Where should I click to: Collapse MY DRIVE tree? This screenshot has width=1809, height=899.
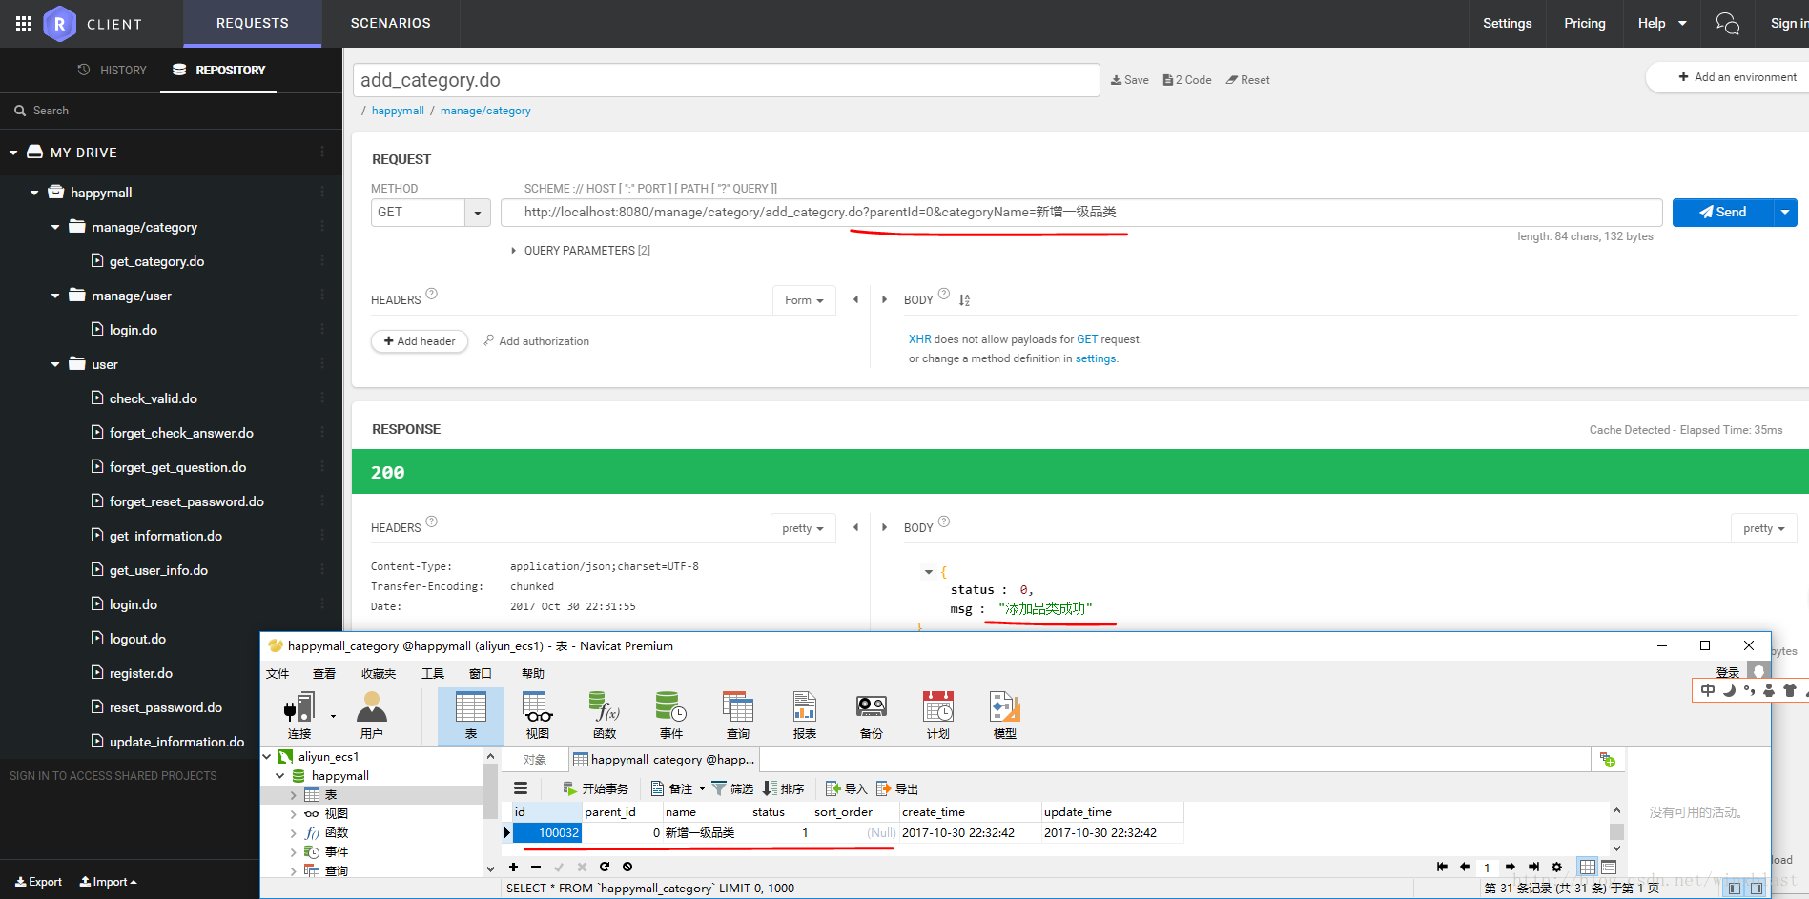tap(13, 153)
